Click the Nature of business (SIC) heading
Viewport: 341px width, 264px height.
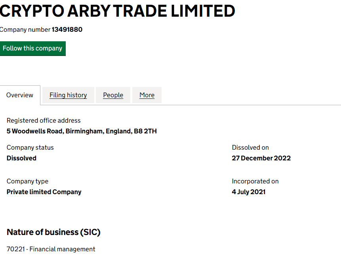53,232
